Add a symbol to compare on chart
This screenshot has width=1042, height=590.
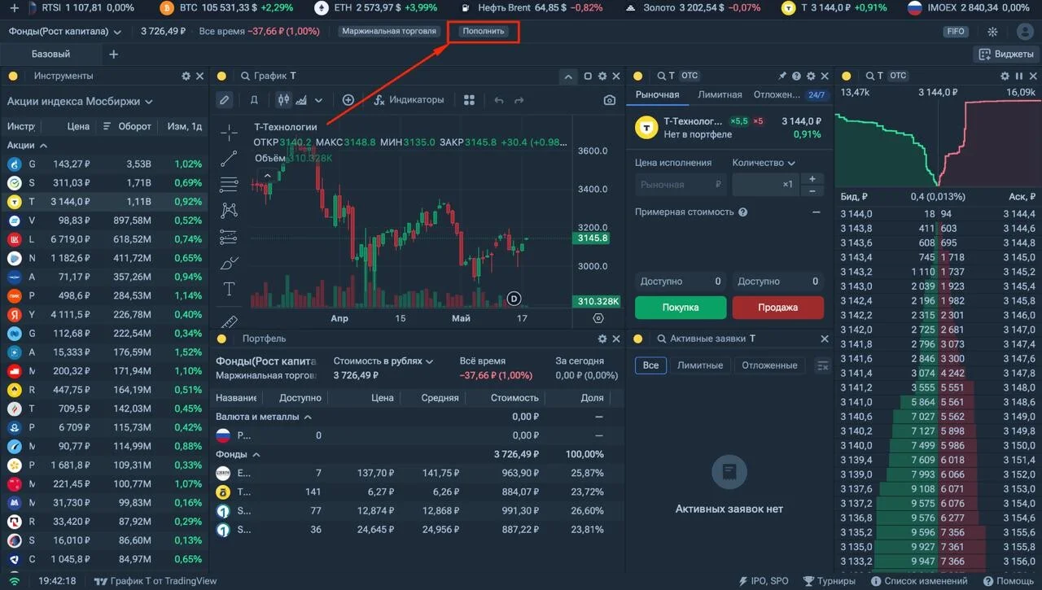[348, 100]
